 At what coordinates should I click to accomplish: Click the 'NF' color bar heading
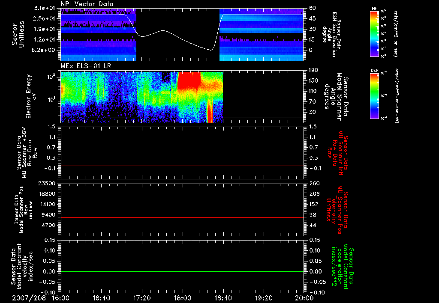pos(375,9)
